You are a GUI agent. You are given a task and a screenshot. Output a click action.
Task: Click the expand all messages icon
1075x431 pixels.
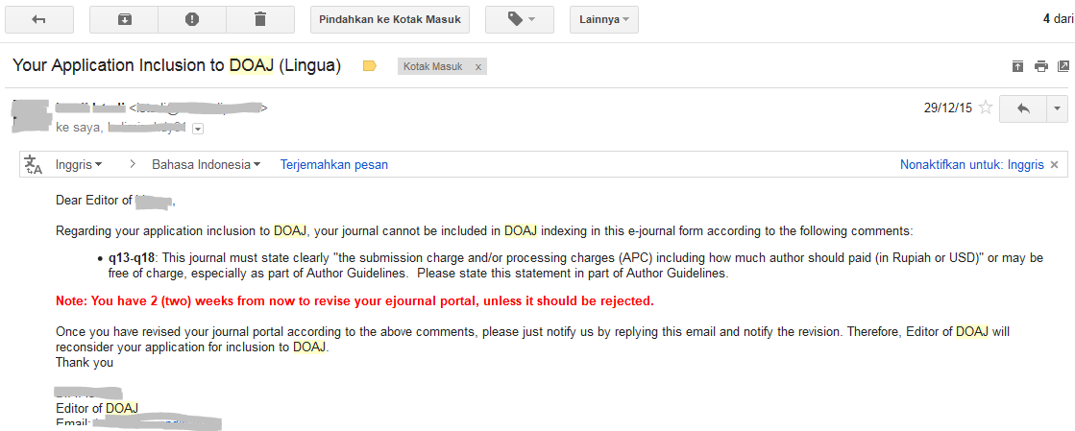[1017, 66]
